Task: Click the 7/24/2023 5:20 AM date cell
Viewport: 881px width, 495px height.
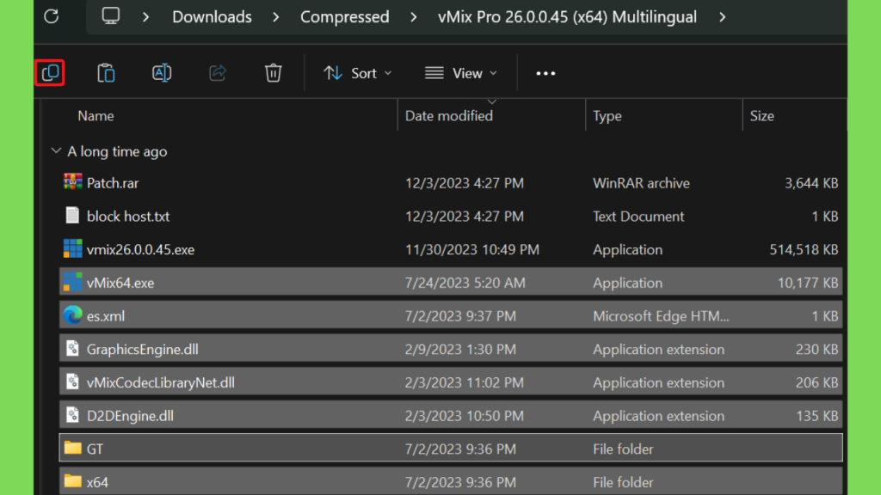Action: point(465,282)
